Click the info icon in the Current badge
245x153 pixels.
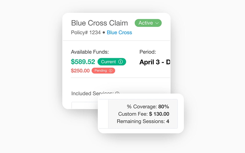(x=120, y=62)
